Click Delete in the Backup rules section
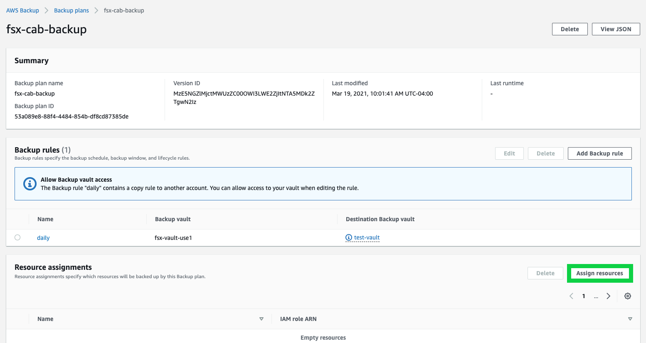646x343 pixels. pos(545,153)
